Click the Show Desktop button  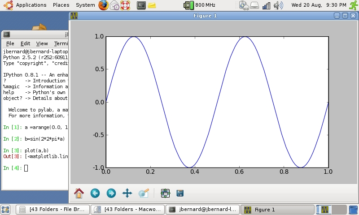pyautogui.click(x=5, y=209)
